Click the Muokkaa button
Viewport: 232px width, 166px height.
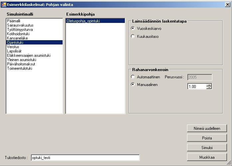tap(207, 157)
